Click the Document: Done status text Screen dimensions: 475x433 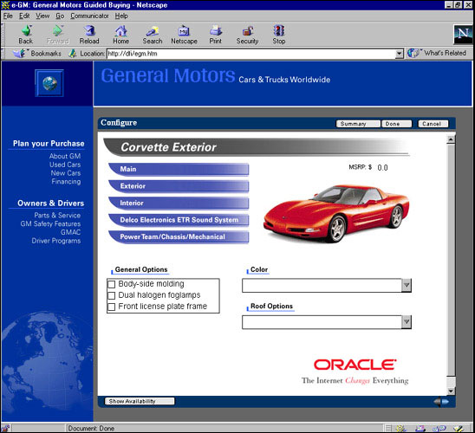pos(91,428)
